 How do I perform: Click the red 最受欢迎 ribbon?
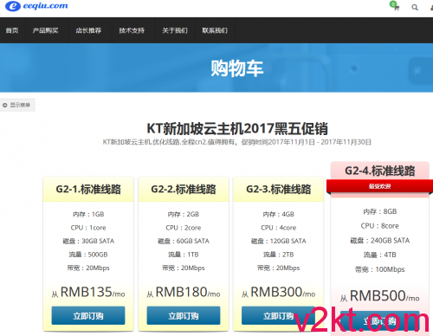pyautogui.click(x=379, y=186)
